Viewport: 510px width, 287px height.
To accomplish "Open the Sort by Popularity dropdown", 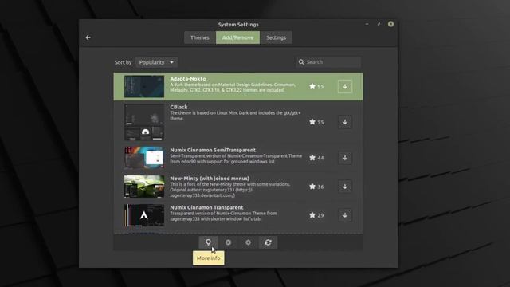I will pos(156,62).
